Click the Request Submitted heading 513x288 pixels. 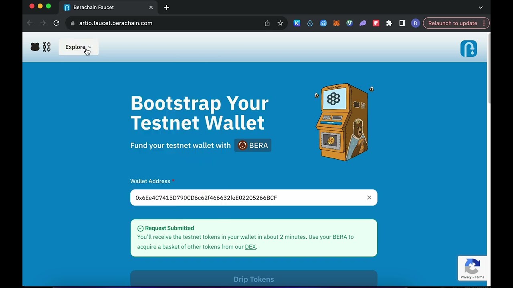tap(170, 228)
